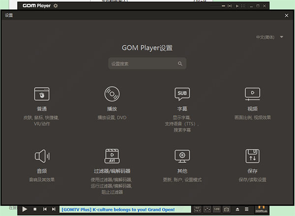The image size is (295, 216).
Task: Click the pin-on-top icon in title bar
Action: coord(237,6)
